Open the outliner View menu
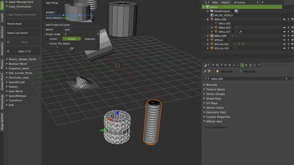 tap(215, 2)
